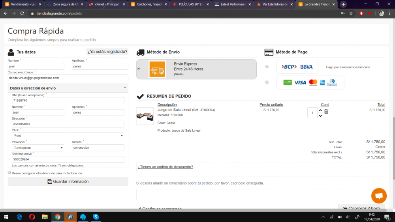The height and width of the screenshot is (222, 395).
Task: Reload the page with the refresh icon
Action: (x=22, y=13)
